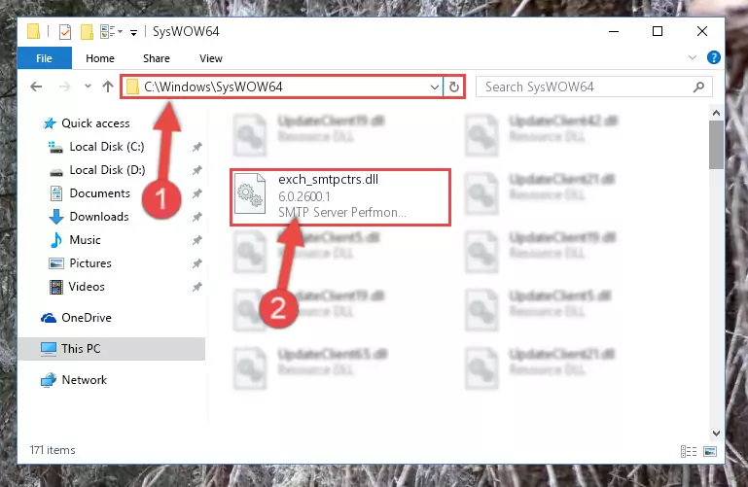Open the File menu
Screen dimensions: 748x487
pyautogui.click(x=45, y=58)
